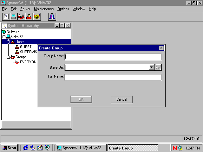Switch to SysconW taskbar button

[x=81, y=148]
